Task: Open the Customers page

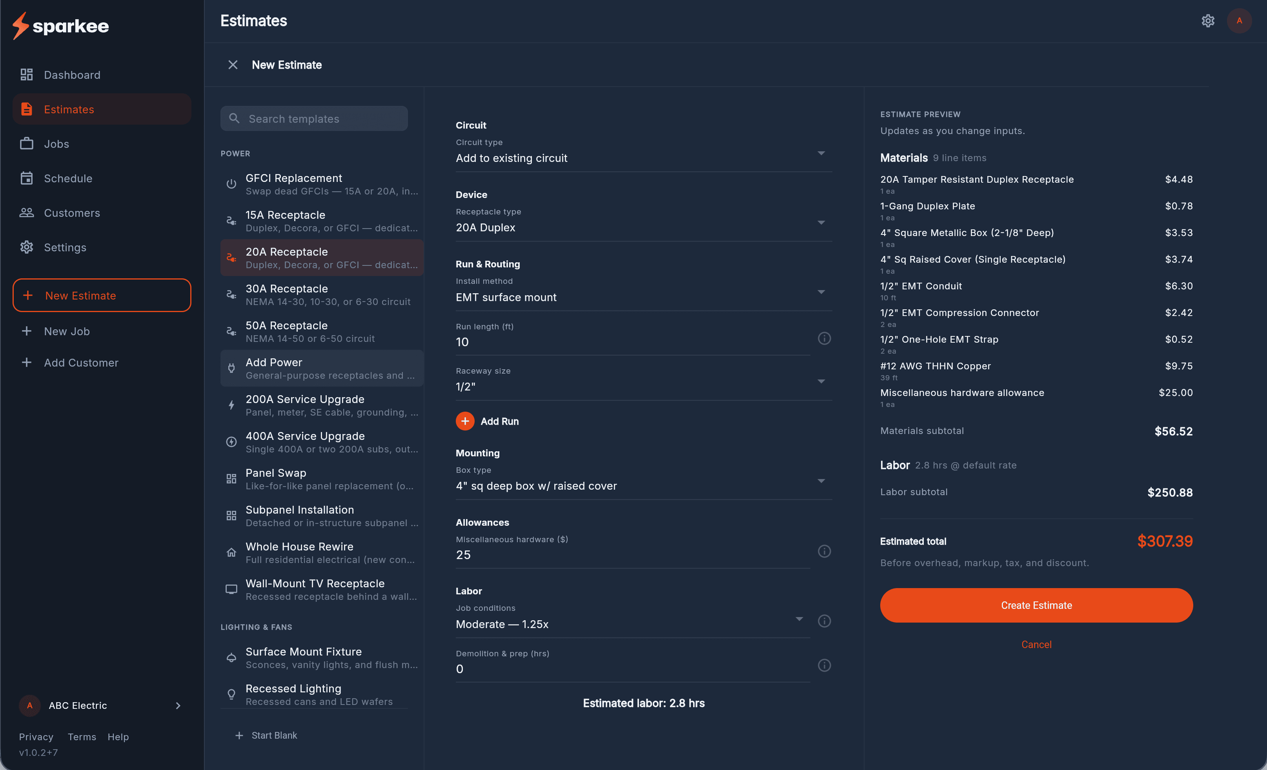Action: click(x=102, y=213)
